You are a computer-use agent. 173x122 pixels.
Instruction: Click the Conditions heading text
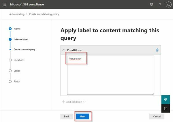pos(74,50)
